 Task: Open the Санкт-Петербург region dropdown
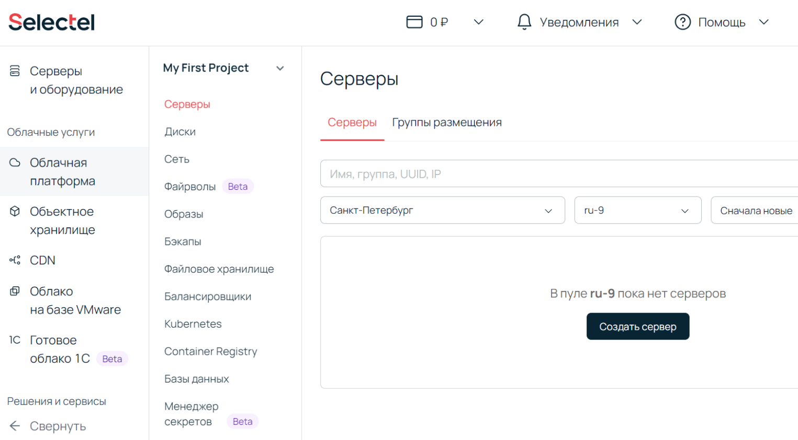(x=443, y=210)
